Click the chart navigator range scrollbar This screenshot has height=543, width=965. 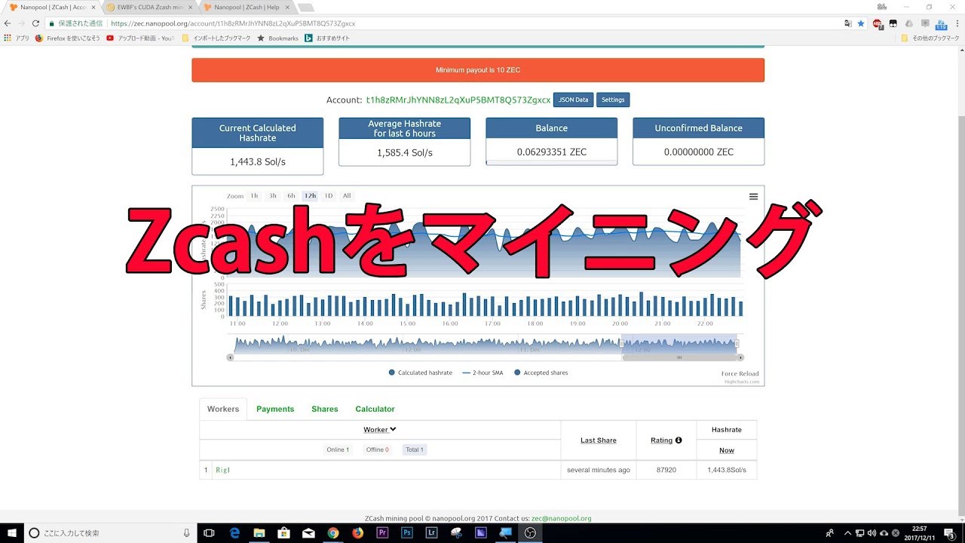click(x=679, y=357)
